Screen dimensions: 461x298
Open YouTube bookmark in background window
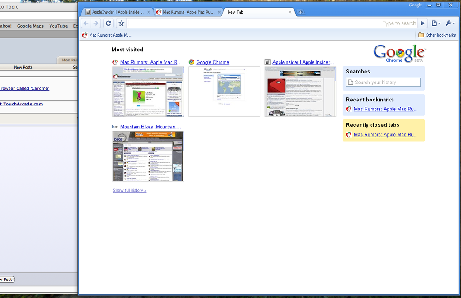(58, 26)
